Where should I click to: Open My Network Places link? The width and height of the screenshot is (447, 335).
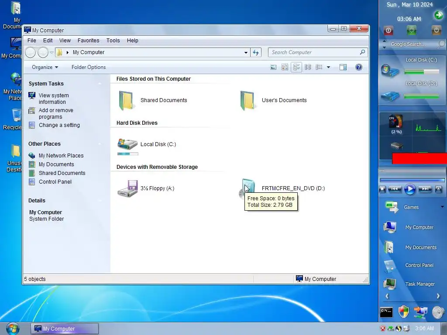pyautogui.click(x=61, y=156)
